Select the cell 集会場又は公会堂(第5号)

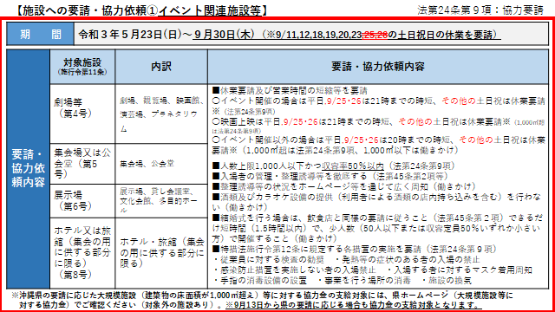tap(82, 164)
